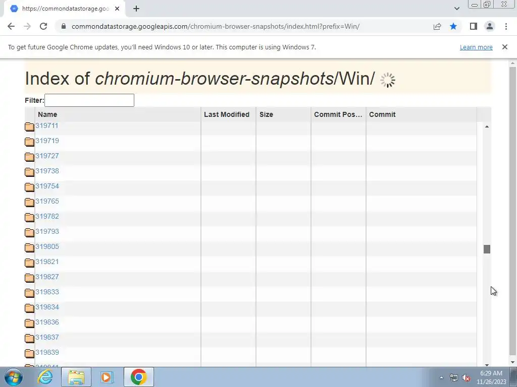The width and height of the screenshot is (517, 387).
Task: Open Windows Media Player from taskbar
Action: pyautogui.click(x=107, y=377)
